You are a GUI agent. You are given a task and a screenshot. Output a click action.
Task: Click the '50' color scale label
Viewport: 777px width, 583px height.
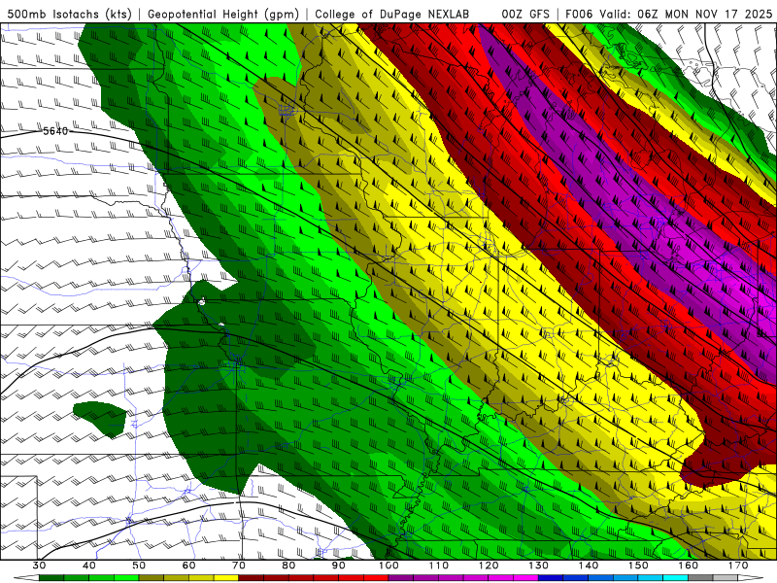(139, 566)
